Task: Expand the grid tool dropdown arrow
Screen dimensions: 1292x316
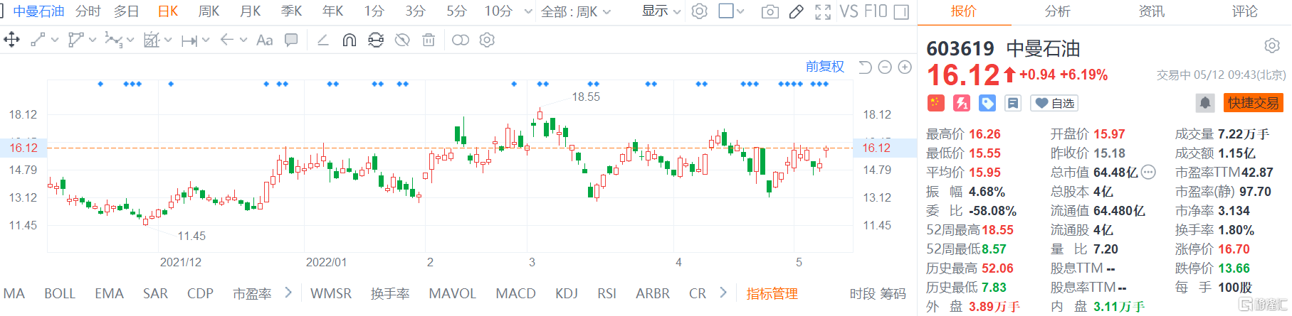Action: click(x=168, y=40)
